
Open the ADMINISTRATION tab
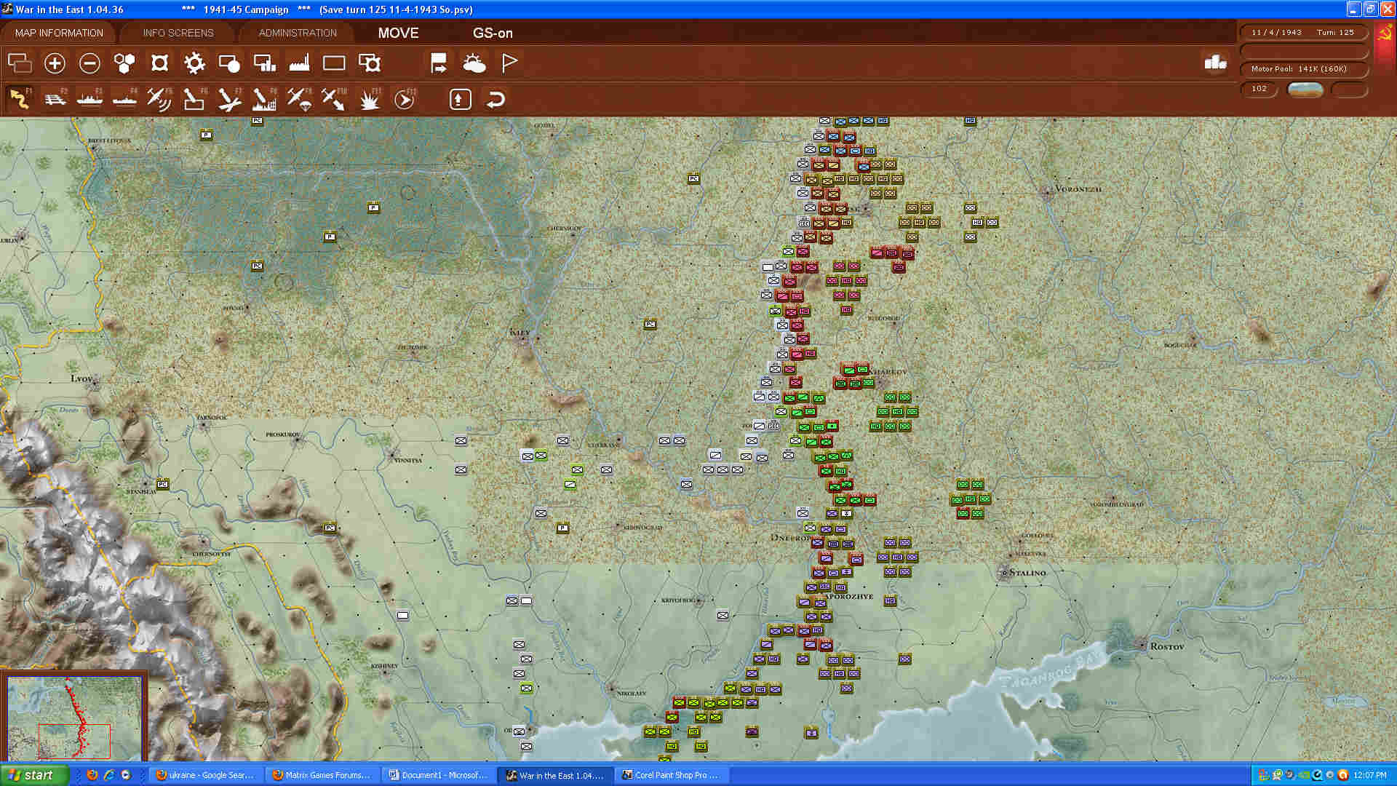(x=298, y=33)
